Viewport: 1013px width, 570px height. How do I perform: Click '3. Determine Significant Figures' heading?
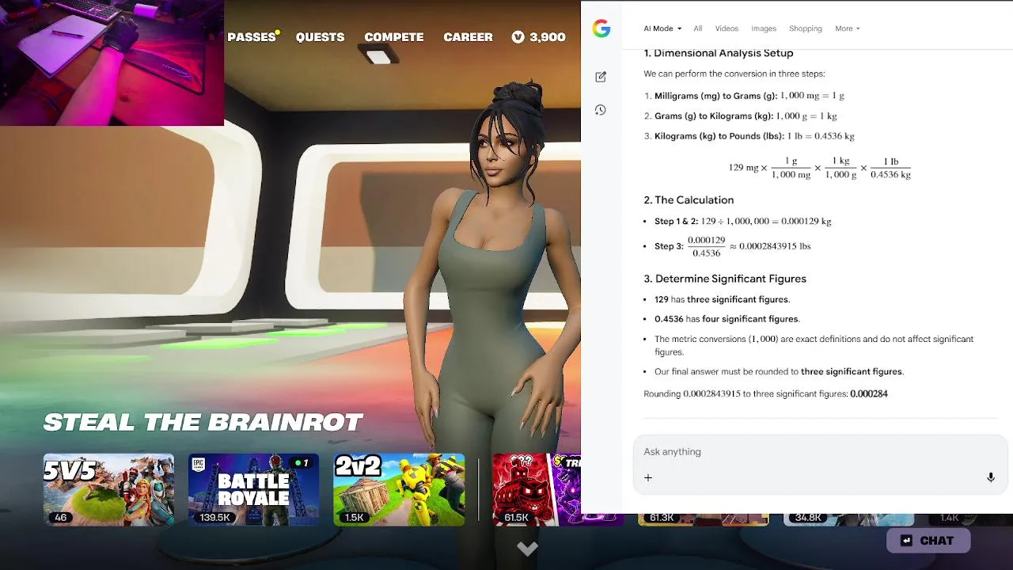click(x=725, y=279)
